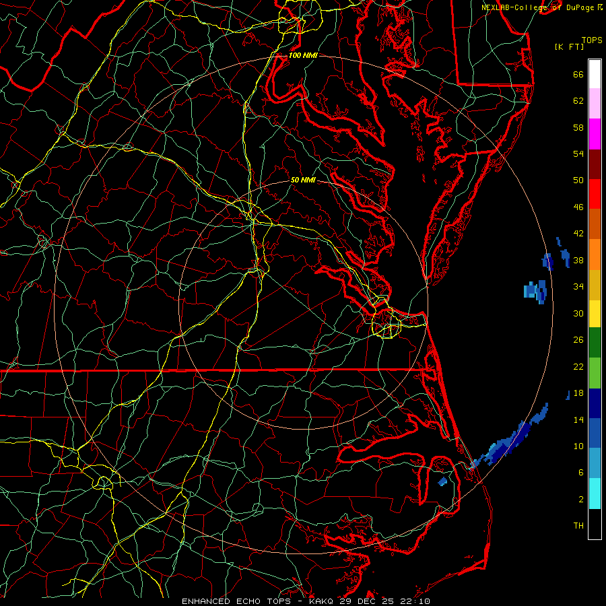This screenshot has width=606, height=606.
Task: Select the "26" legend value
Action: [578, 340]
